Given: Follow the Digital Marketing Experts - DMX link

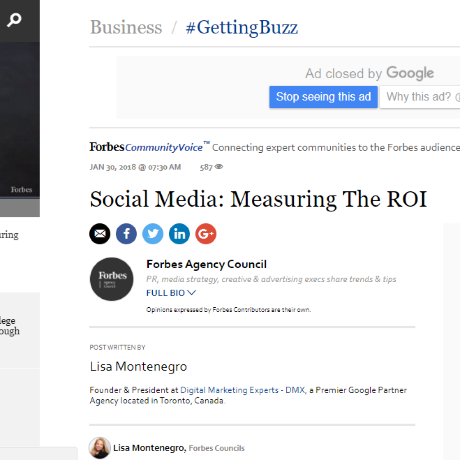Looking at the screenshot, I should coord(243,390).
